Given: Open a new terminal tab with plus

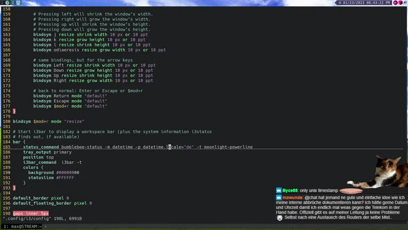Looking at the screenshot, I should (x=46, y=226).
